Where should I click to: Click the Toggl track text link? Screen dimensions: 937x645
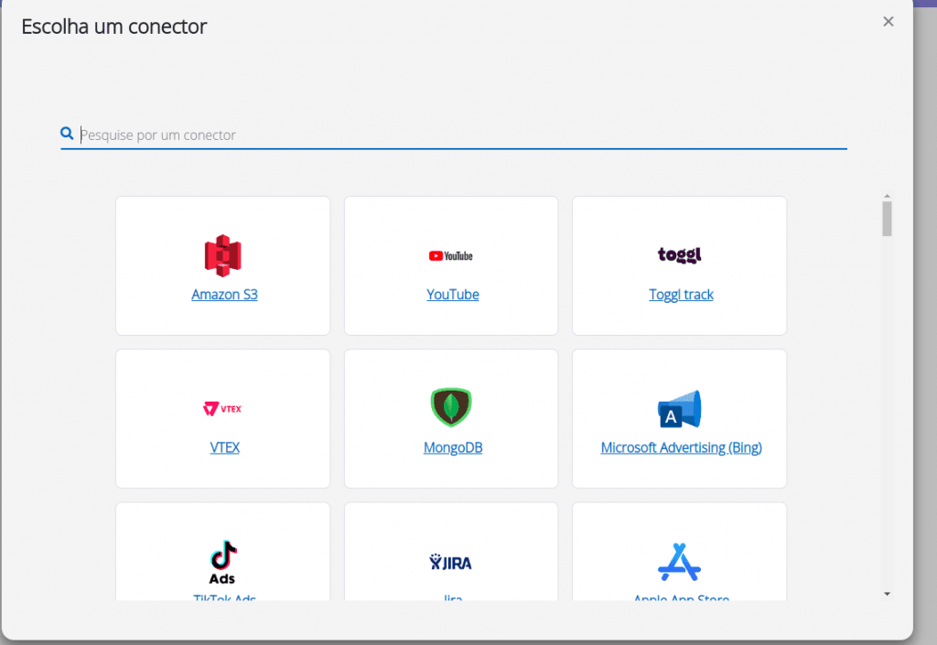pos(681,295)
